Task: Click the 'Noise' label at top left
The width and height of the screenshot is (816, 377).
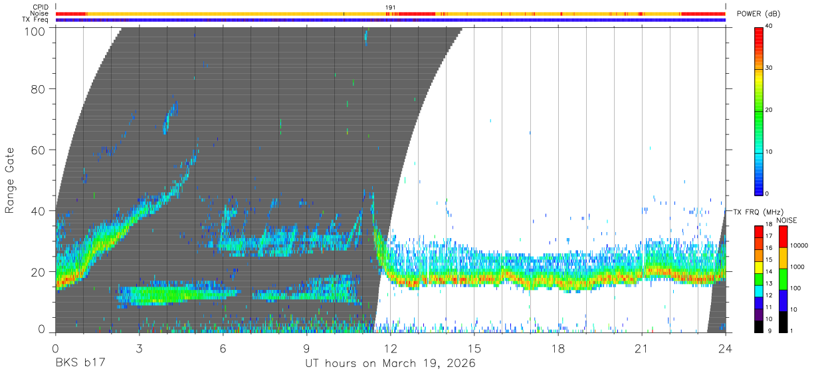Action: (41, 13)
